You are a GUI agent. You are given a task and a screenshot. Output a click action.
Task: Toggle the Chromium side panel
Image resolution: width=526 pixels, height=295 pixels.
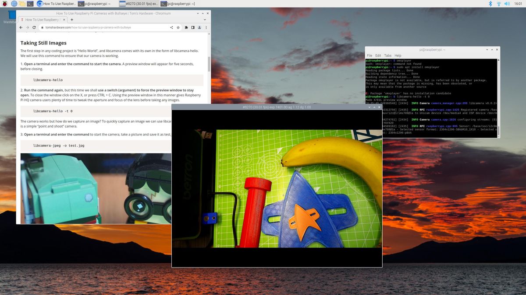[193, 27]
